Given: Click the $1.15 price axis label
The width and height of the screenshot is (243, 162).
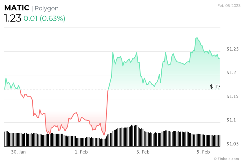Looking at the screenshot, I should click(x=232, y=97).
